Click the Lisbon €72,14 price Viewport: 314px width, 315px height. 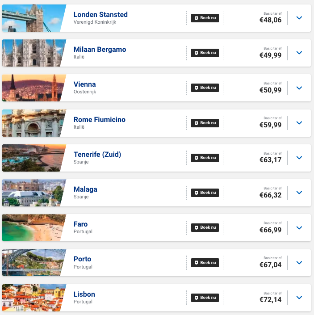coord(270,300)
